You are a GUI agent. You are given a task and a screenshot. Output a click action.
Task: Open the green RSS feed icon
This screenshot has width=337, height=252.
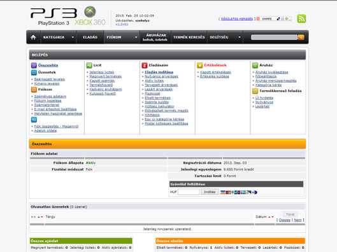pyautogui.click(x=301, y=18)
